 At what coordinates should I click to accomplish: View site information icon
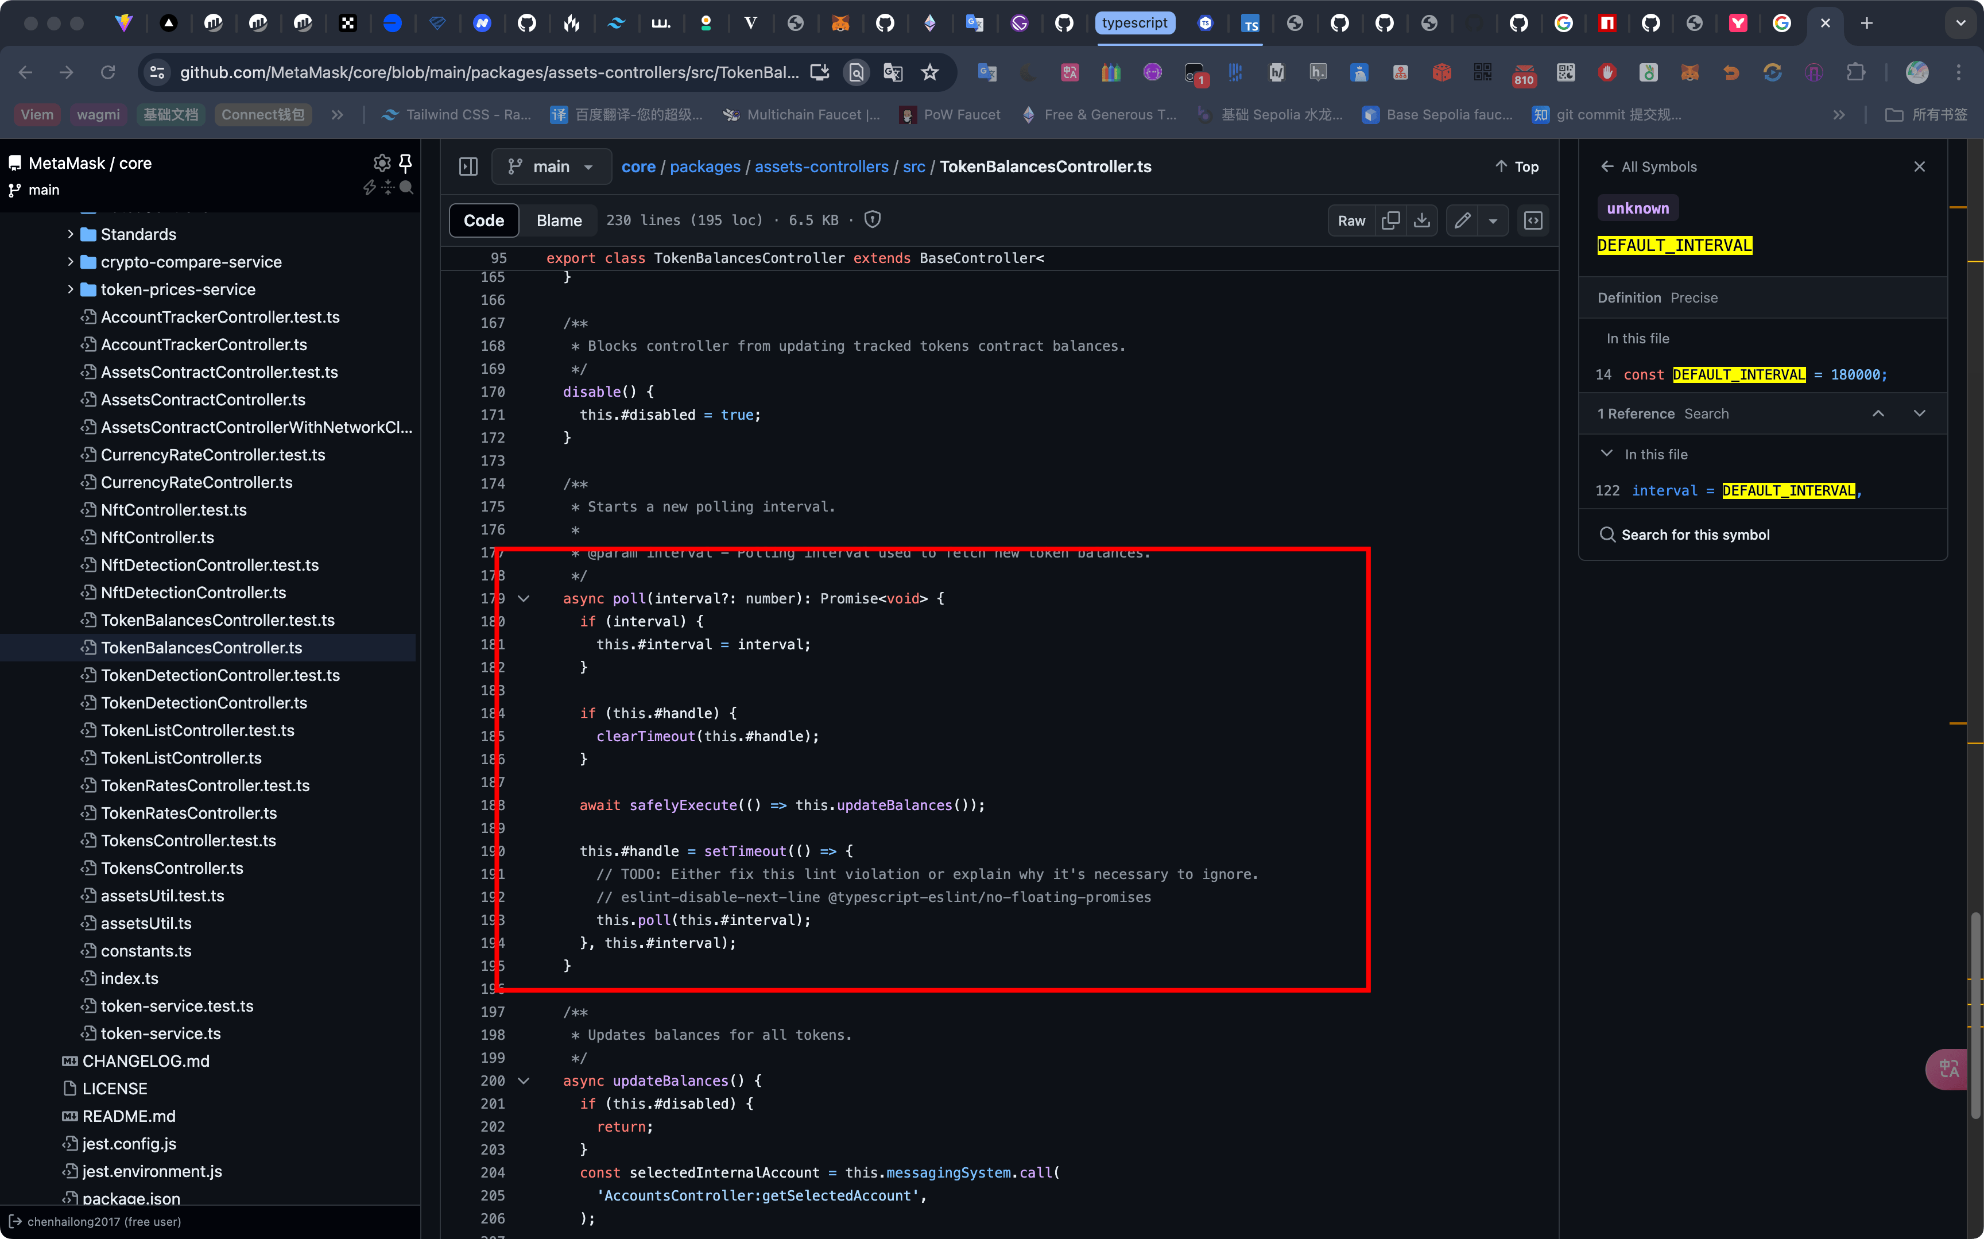[x=157, y=73]
